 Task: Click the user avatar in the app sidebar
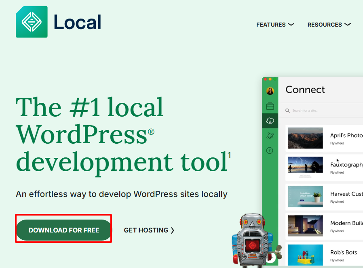click(x=270, y=91)
